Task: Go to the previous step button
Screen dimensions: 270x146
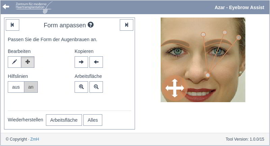Action: point(12,25)
